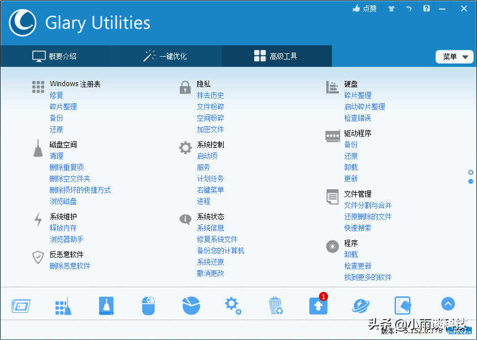Select the hollow upper page indicator dot
Image resolution: width=477 pixels, height=340 pixels.
click(x=471, y=172)
